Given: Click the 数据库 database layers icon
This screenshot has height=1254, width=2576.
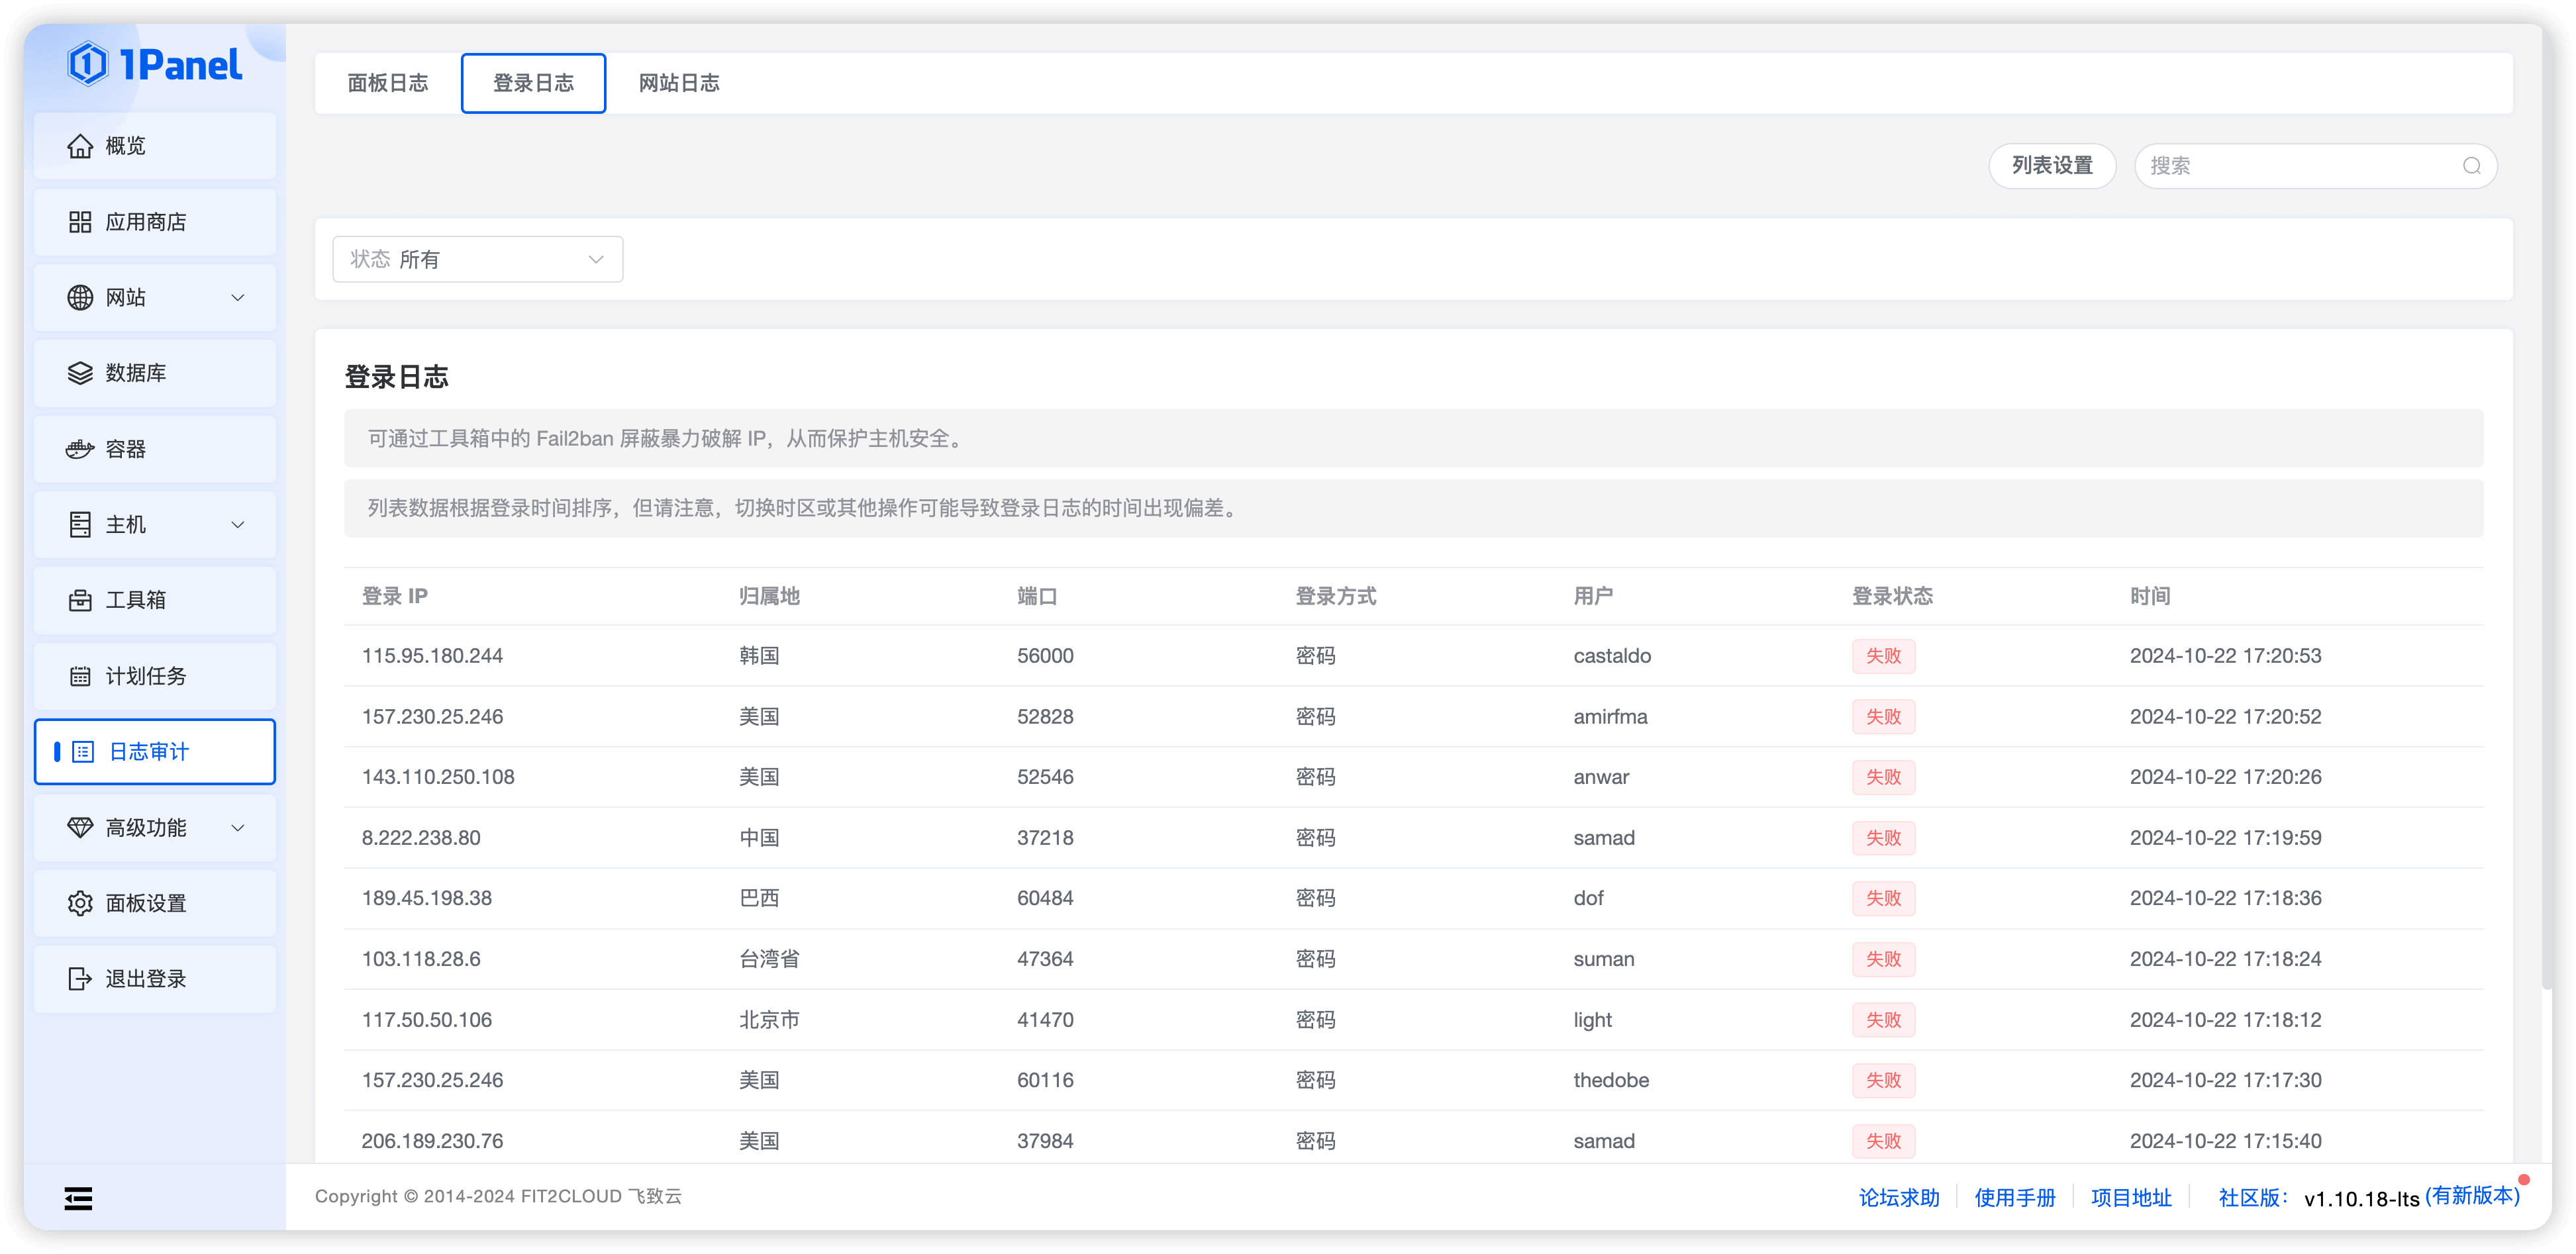Looking at the screenshot, I should pyautogui.click(x=80, y=373).
